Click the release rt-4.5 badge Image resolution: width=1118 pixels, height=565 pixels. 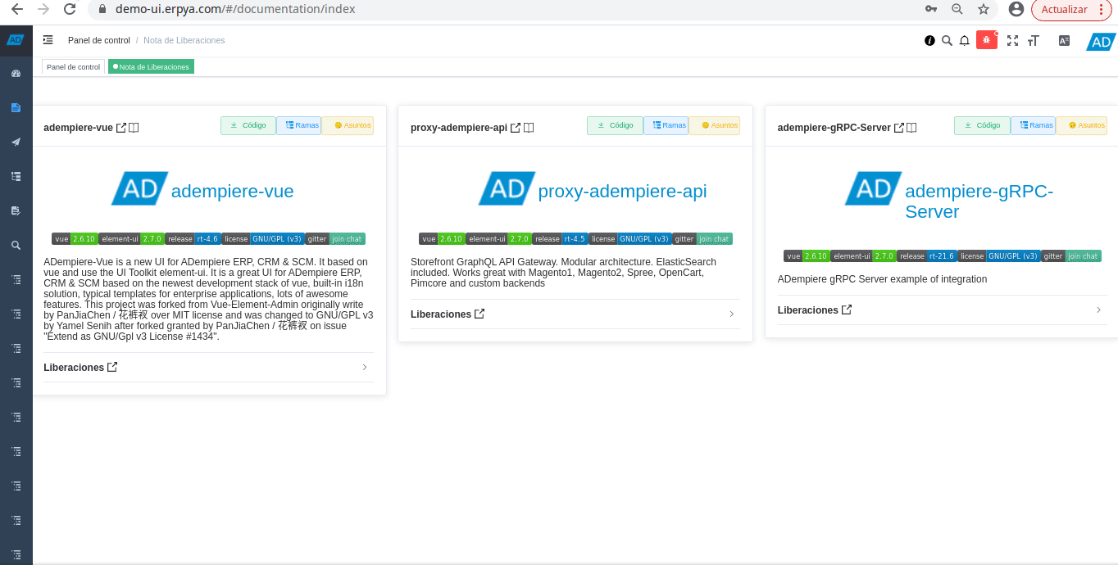(560, 239)
